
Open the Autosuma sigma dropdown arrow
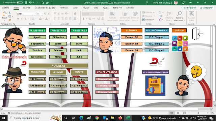163,12
